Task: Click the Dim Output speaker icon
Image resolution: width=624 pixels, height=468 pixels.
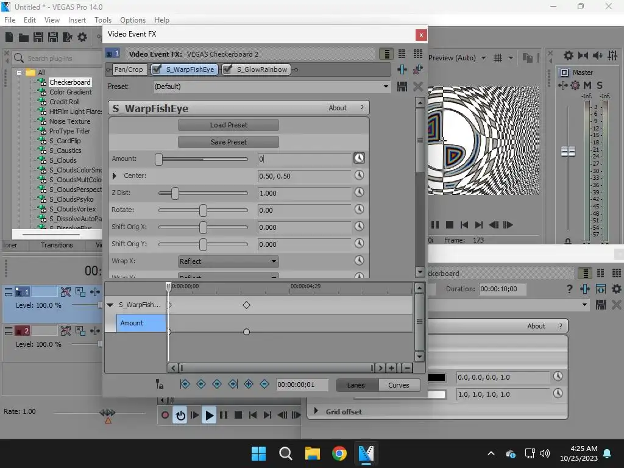Action: point(597,55)
